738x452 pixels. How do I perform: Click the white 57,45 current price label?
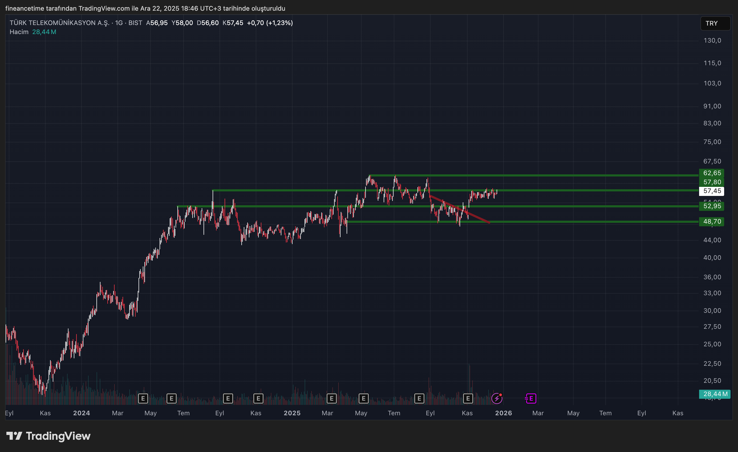(712, 191)
